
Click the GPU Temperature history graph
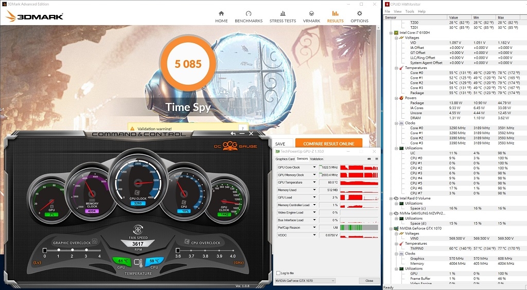359,182
